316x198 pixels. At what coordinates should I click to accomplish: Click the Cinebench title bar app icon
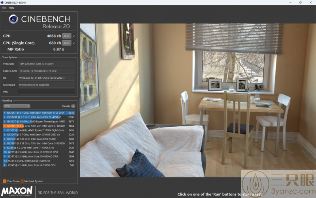(x=2, y=3)
